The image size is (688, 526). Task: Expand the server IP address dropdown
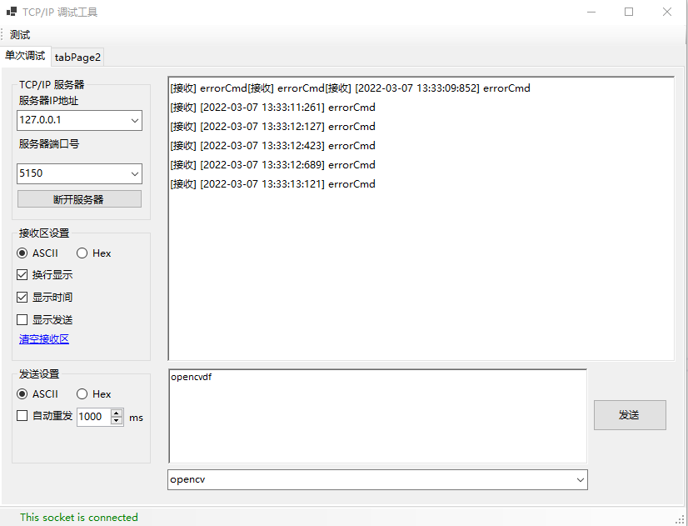(135, 121)
